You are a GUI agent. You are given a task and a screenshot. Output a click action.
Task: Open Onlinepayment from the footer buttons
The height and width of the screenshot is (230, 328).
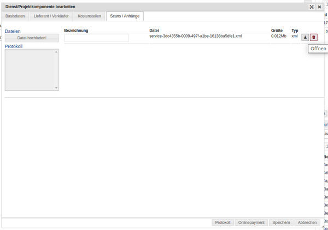point(251,222)
